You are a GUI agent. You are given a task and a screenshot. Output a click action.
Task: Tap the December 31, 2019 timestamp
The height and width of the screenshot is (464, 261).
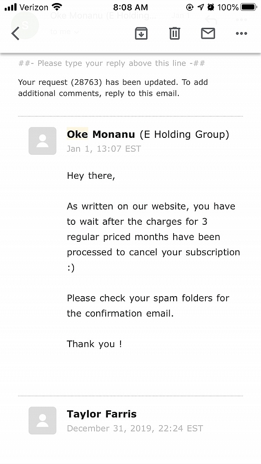point(135,428)
